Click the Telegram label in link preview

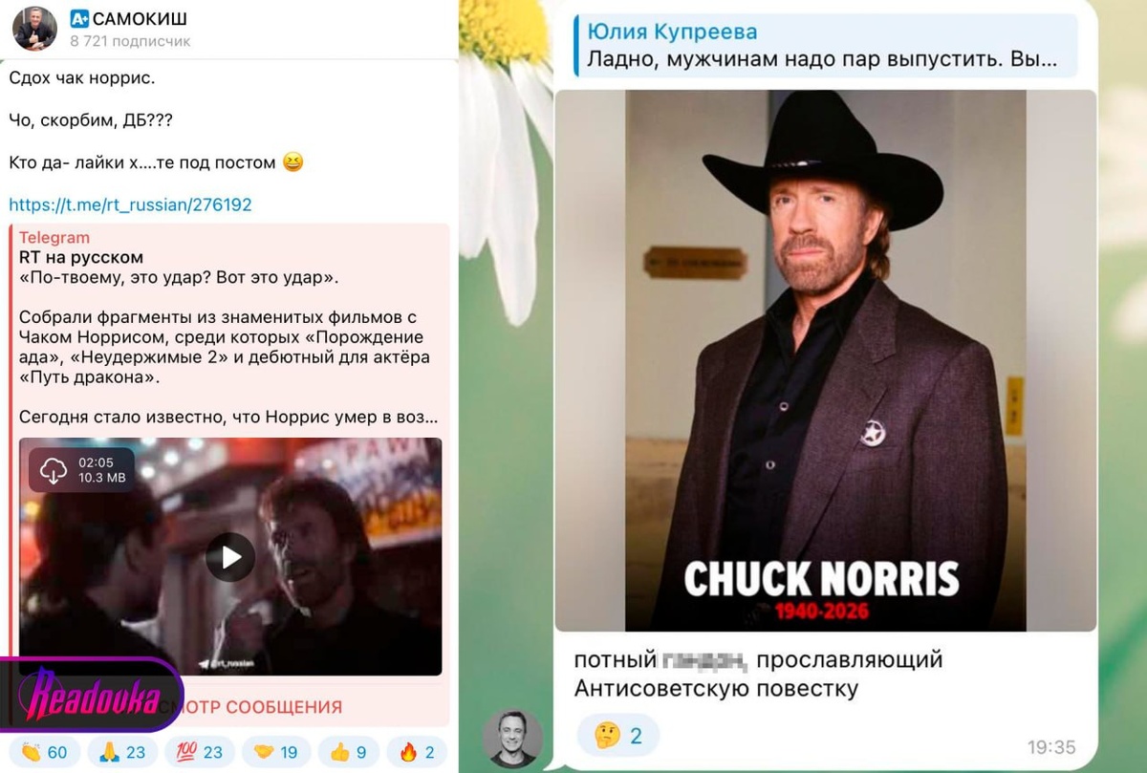54,238
